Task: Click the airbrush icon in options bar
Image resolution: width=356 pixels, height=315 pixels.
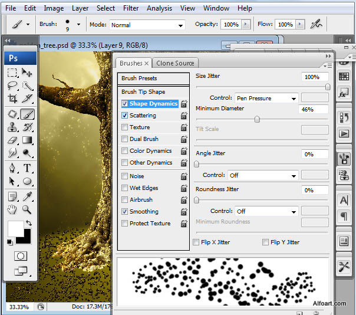Action: point(318,24)
